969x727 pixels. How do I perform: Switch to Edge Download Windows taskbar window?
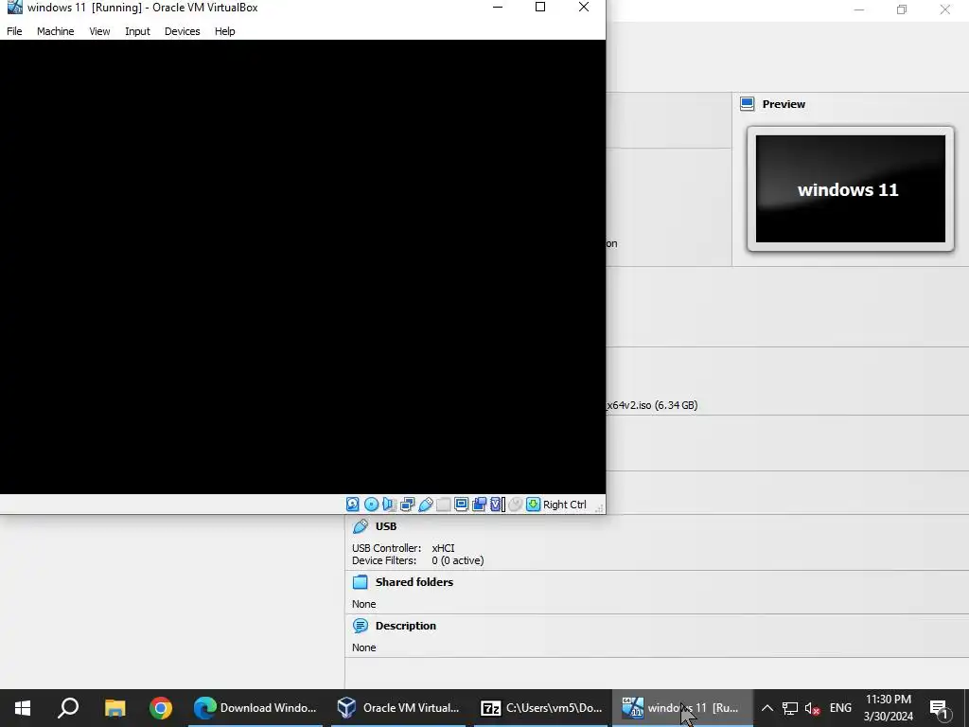point(255,708)
